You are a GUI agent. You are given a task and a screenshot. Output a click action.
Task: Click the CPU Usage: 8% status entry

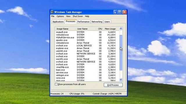point(77,94)
